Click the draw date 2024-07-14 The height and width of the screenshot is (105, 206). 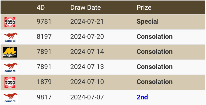tap(87, 52)
